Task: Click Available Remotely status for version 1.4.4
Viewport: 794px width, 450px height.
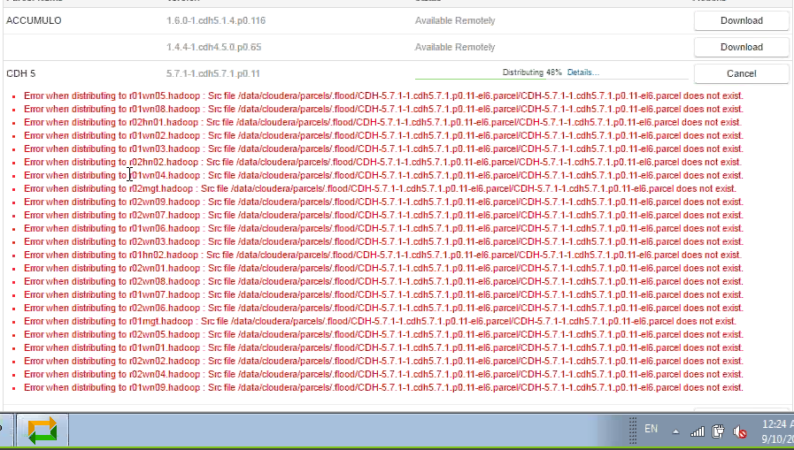Action: pyautogui.click(x=455, y=47)
